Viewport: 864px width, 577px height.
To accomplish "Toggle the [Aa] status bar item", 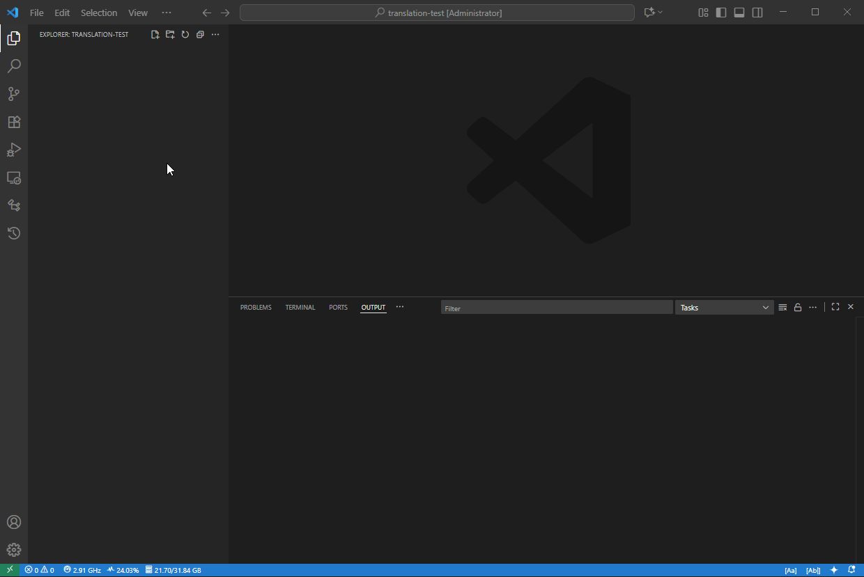I will (791, 570).
